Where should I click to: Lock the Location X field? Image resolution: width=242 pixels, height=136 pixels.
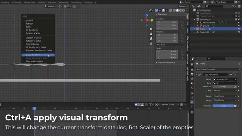182,22
